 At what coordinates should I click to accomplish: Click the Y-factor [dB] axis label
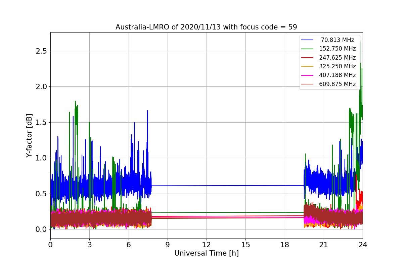pos(30,135)
